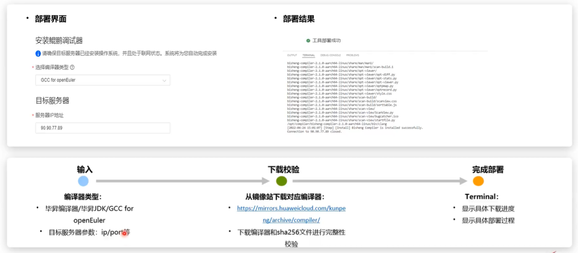Click the terminal line ending in style.css

click(339, 93)
